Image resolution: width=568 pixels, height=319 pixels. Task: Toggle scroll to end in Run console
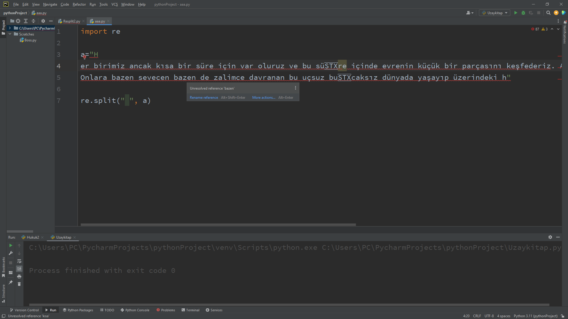(x=19, y=269)
